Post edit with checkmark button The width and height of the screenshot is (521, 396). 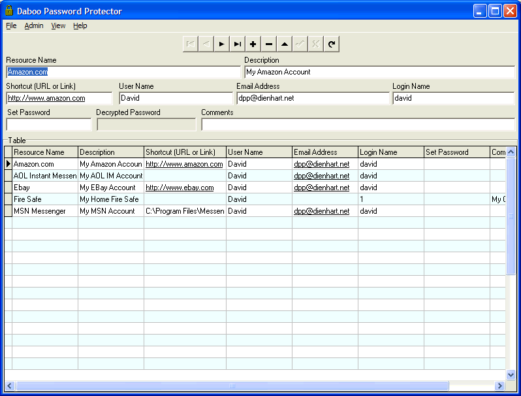click(x=300, y=44)
